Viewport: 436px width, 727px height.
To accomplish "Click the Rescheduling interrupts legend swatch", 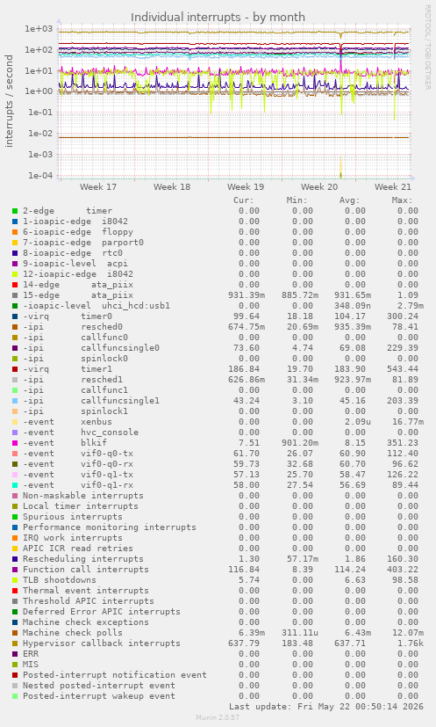I will [x=15, y=559].
